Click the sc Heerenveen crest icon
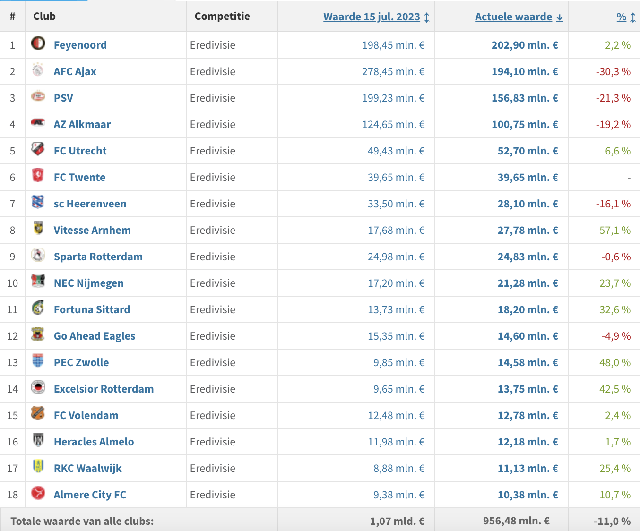The image size is (640, 531). 38,202
